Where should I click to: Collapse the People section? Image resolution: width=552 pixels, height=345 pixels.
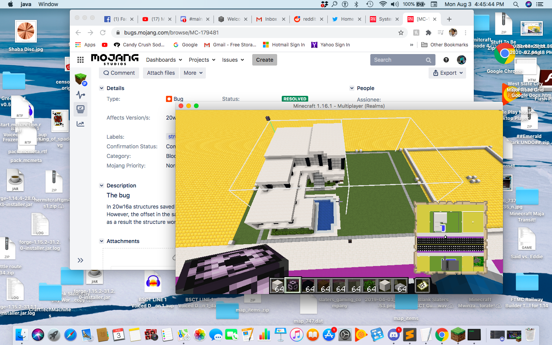[x=352, y=88]
